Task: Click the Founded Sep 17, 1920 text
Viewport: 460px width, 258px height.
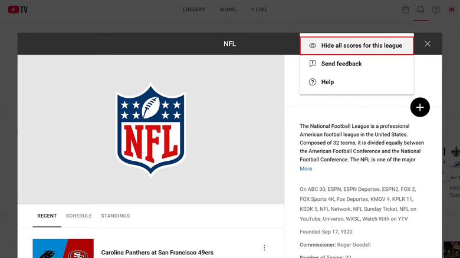Action: (326, 231)
